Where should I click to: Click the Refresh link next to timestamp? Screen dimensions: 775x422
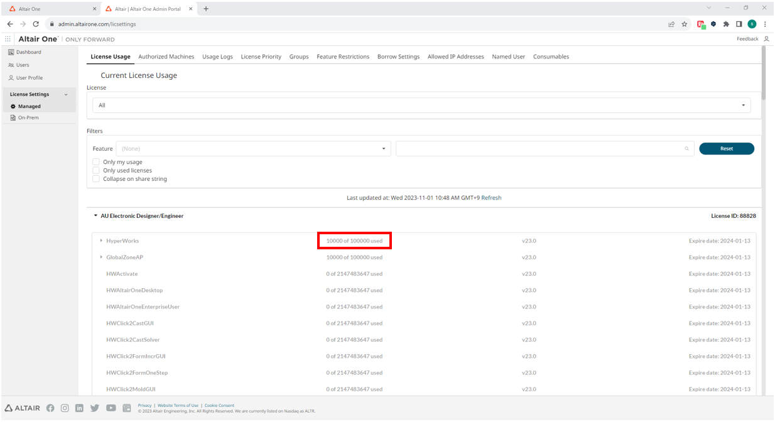tap(491, 198)
